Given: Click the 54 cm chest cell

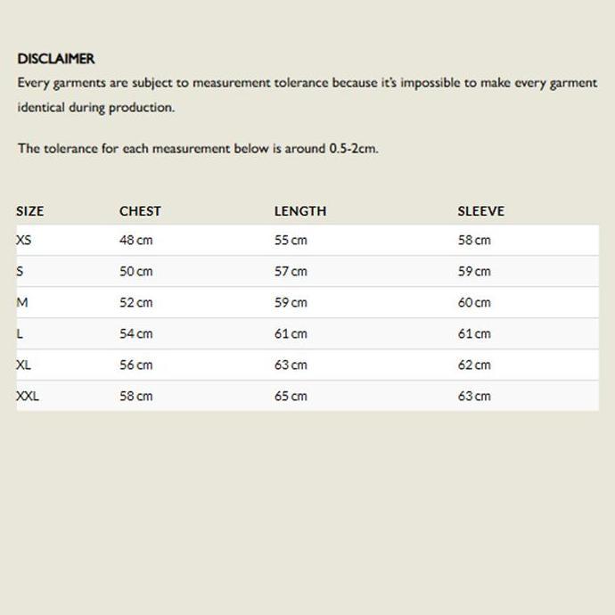Looking at the screenshot, I should pyautogui.click(x=135, y=333).
